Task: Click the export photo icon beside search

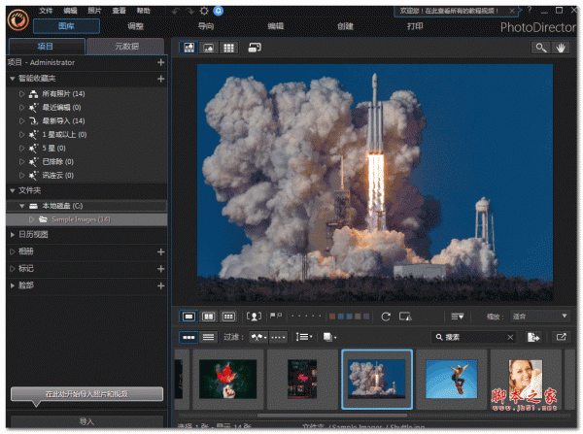Action: click(x=533, y=337)
